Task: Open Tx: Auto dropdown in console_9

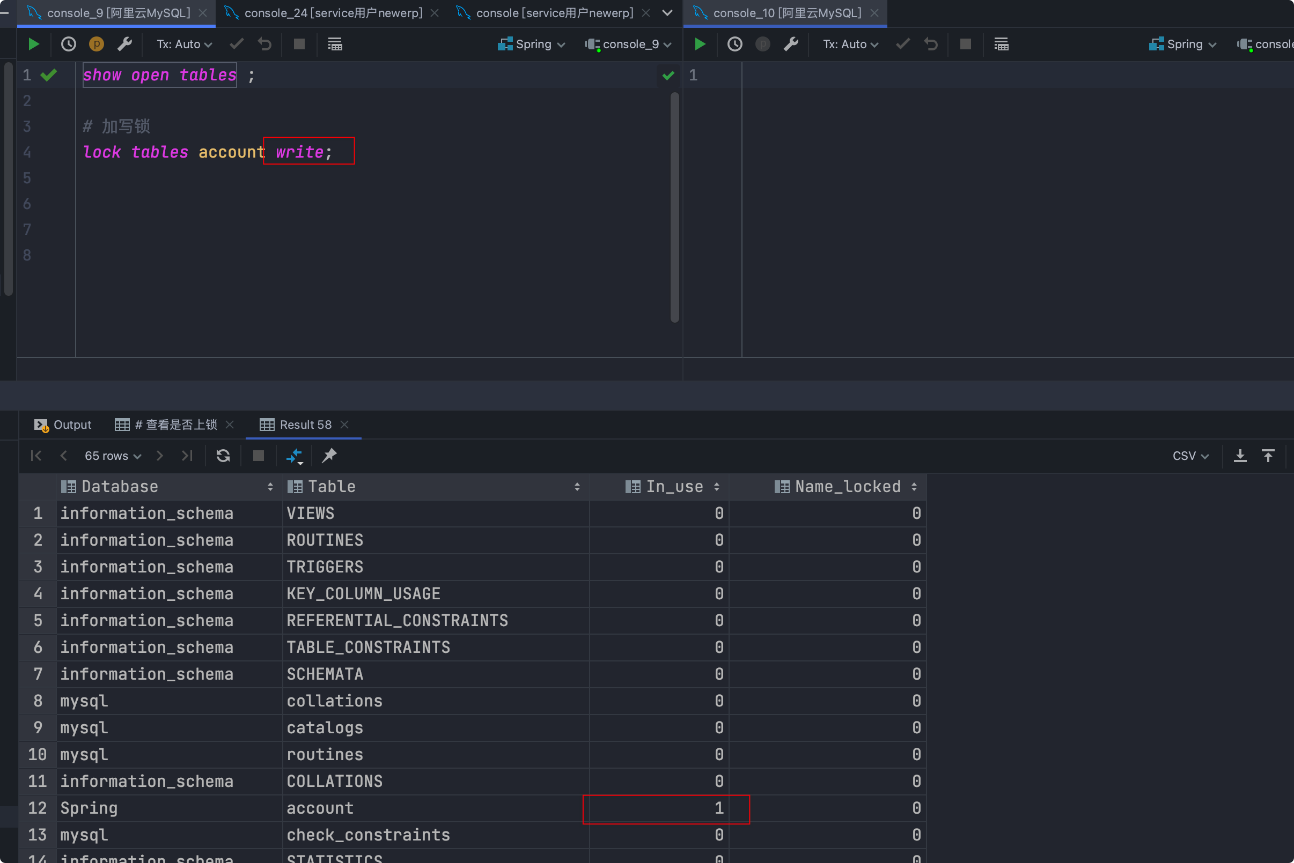Action: coord(184,44)
